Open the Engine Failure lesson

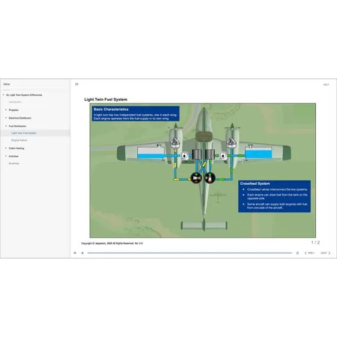click(19, 140)
